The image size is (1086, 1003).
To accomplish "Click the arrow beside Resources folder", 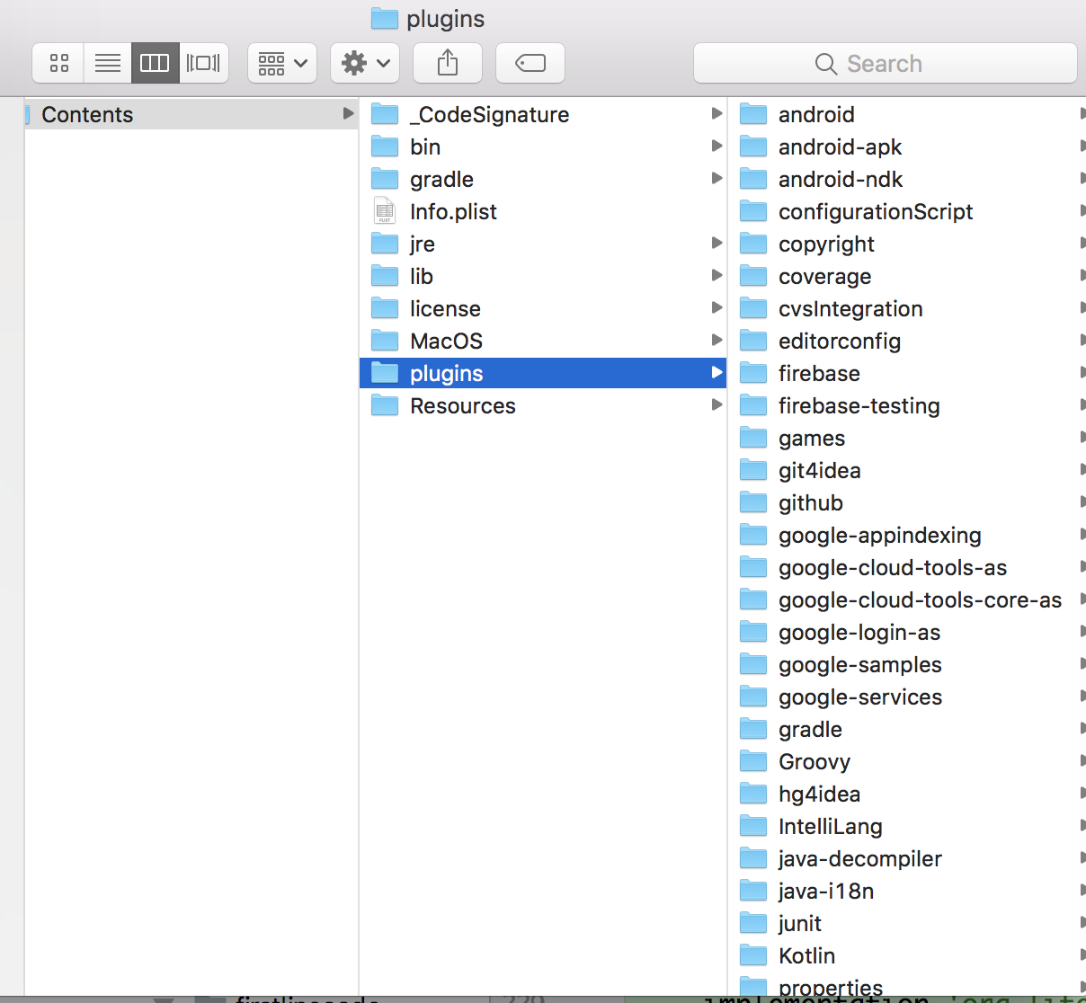I will (717, 404).
